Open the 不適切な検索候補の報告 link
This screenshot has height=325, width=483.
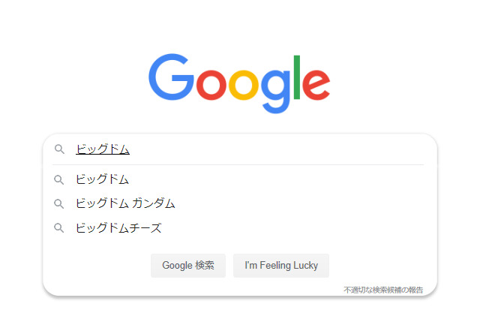(383, 289)
